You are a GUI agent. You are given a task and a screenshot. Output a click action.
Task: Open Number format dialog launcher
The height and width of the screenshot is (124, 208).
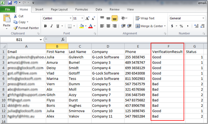(x=204, y=33)
